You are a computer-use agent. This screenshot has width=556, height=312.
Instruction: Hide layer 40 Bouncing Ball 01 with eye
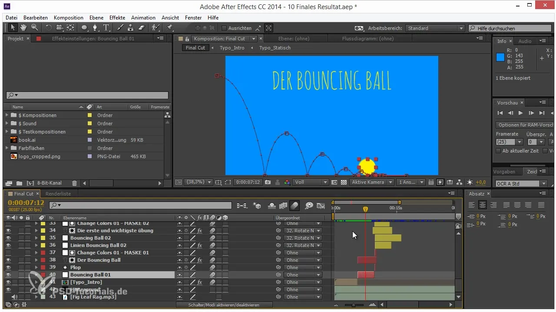(8, 275)
